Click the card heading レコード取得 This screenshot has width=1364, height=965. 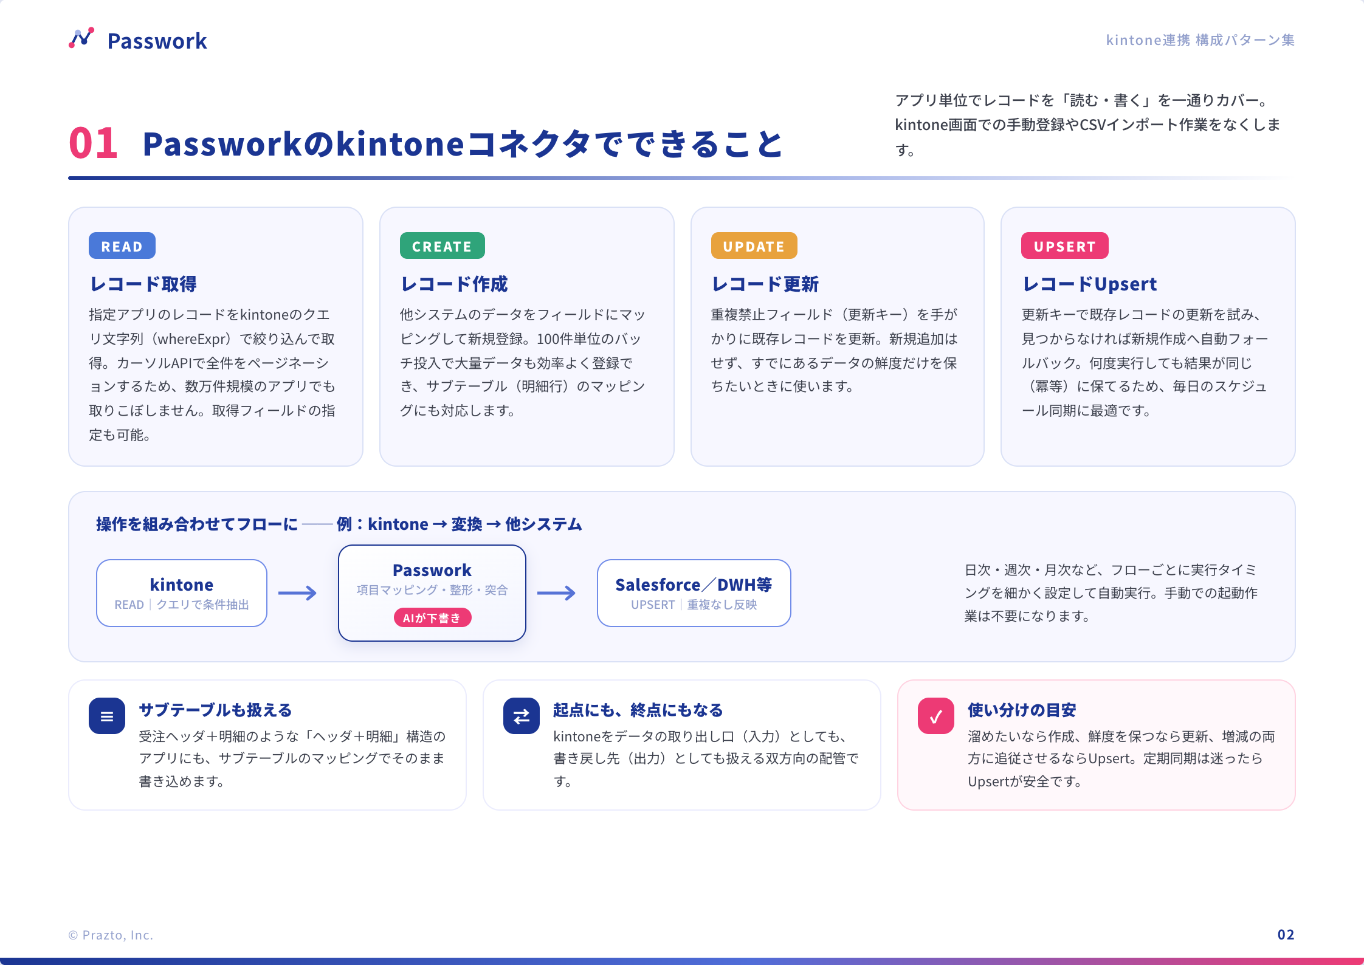(143, 284)
